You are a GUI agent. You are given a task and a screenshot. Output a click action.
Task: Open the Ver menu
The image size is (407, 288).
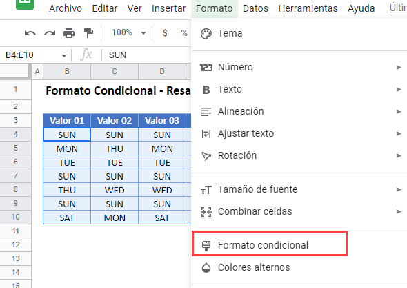pos(135,8)
